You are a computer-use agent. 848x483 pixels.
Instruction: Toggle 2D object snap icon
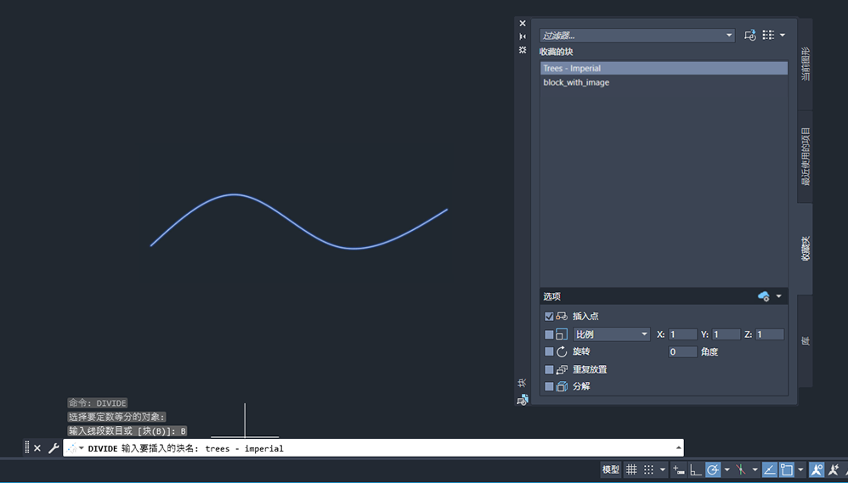pyautogui.click(x=786, y=469)
